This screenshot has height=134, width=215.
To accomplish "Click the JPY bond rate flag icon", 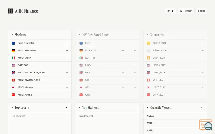I will 81,87.
